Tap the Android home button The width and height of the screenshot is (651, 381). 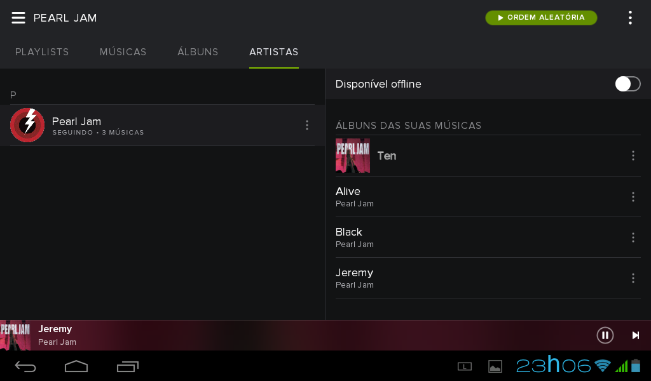click(76, 366)
